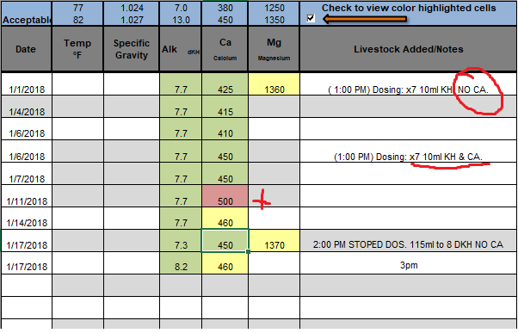Select the alkalinity value 8.2

(x=181, y=263)
